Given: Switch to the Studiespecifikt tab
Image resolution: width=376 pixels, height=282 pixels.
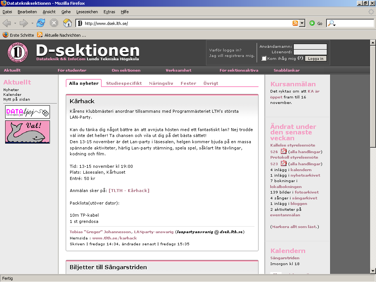Looking at the screenshot, I should (x=124, y=83).
